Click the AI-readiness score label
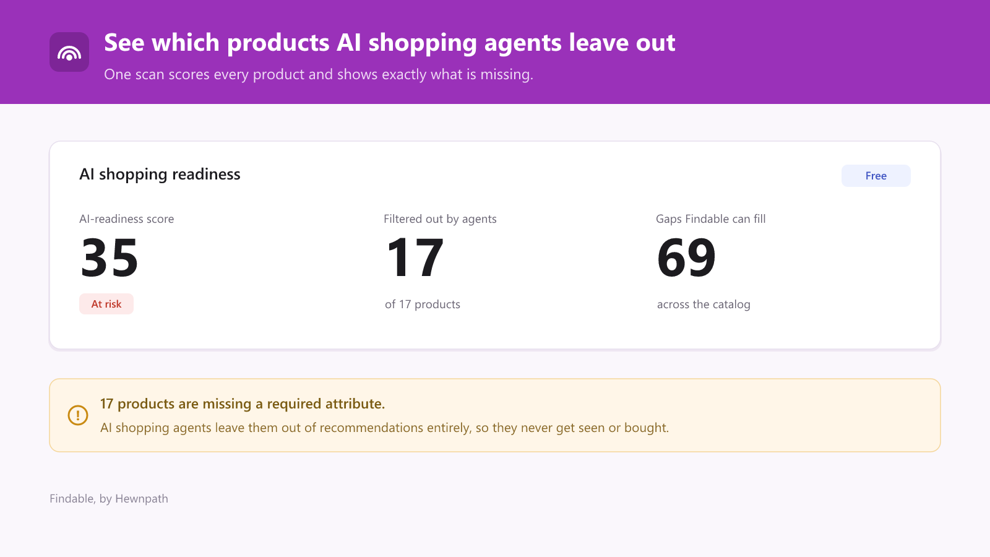The width and height of the screenshot is (990, 557). [127, 219]
